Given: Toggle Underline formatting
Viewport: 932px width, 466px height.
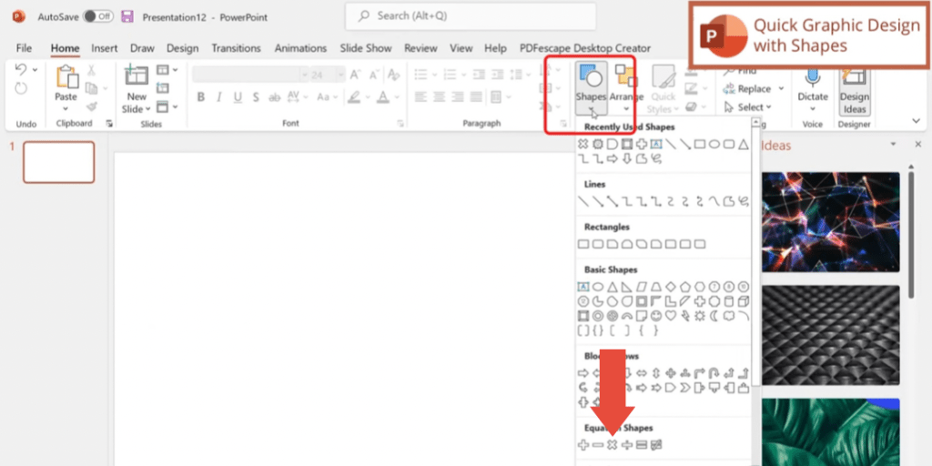Looking at the screenshot, I should coord(238,96).
